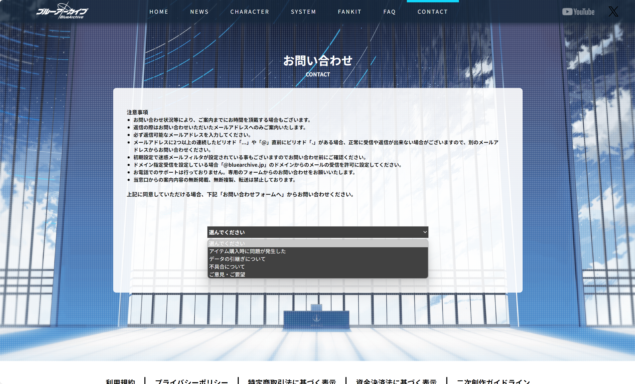Select the placeholder option 選んでください in list
Image resolution: width=635 pixels, height=384 pixels.
pos(227,243)
